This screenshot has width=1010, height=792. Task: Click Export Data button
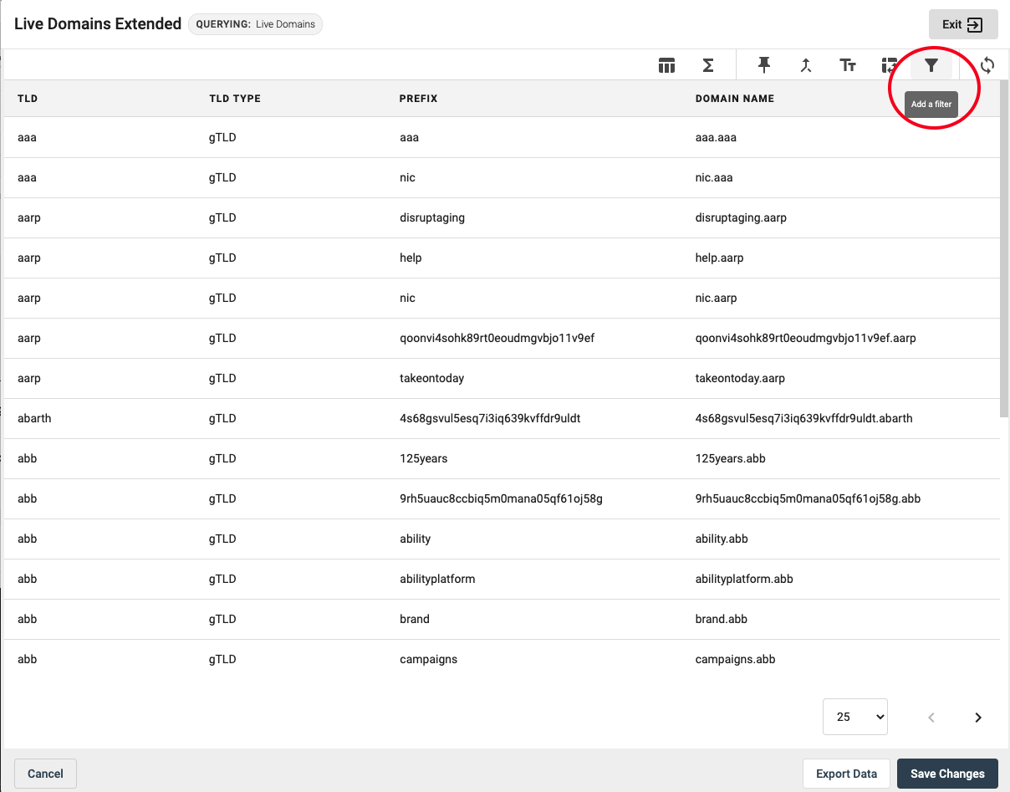[846, 774]
